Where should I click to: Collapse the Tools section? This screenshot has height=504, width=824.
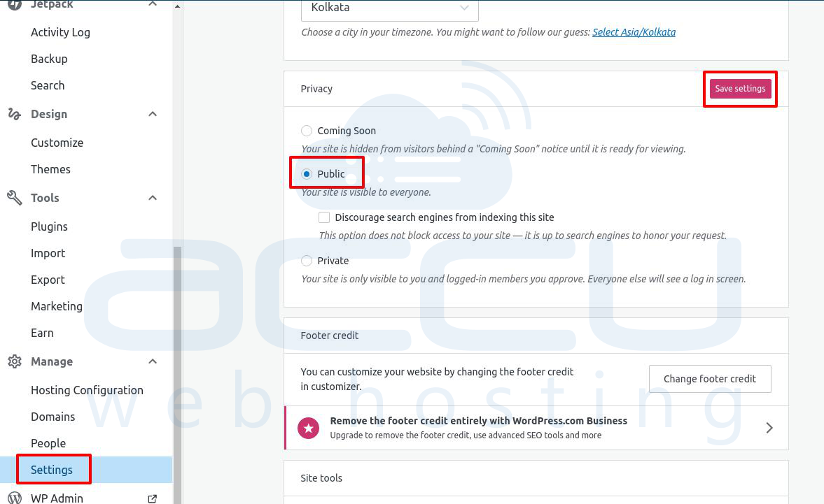click(x=153, y=198)
